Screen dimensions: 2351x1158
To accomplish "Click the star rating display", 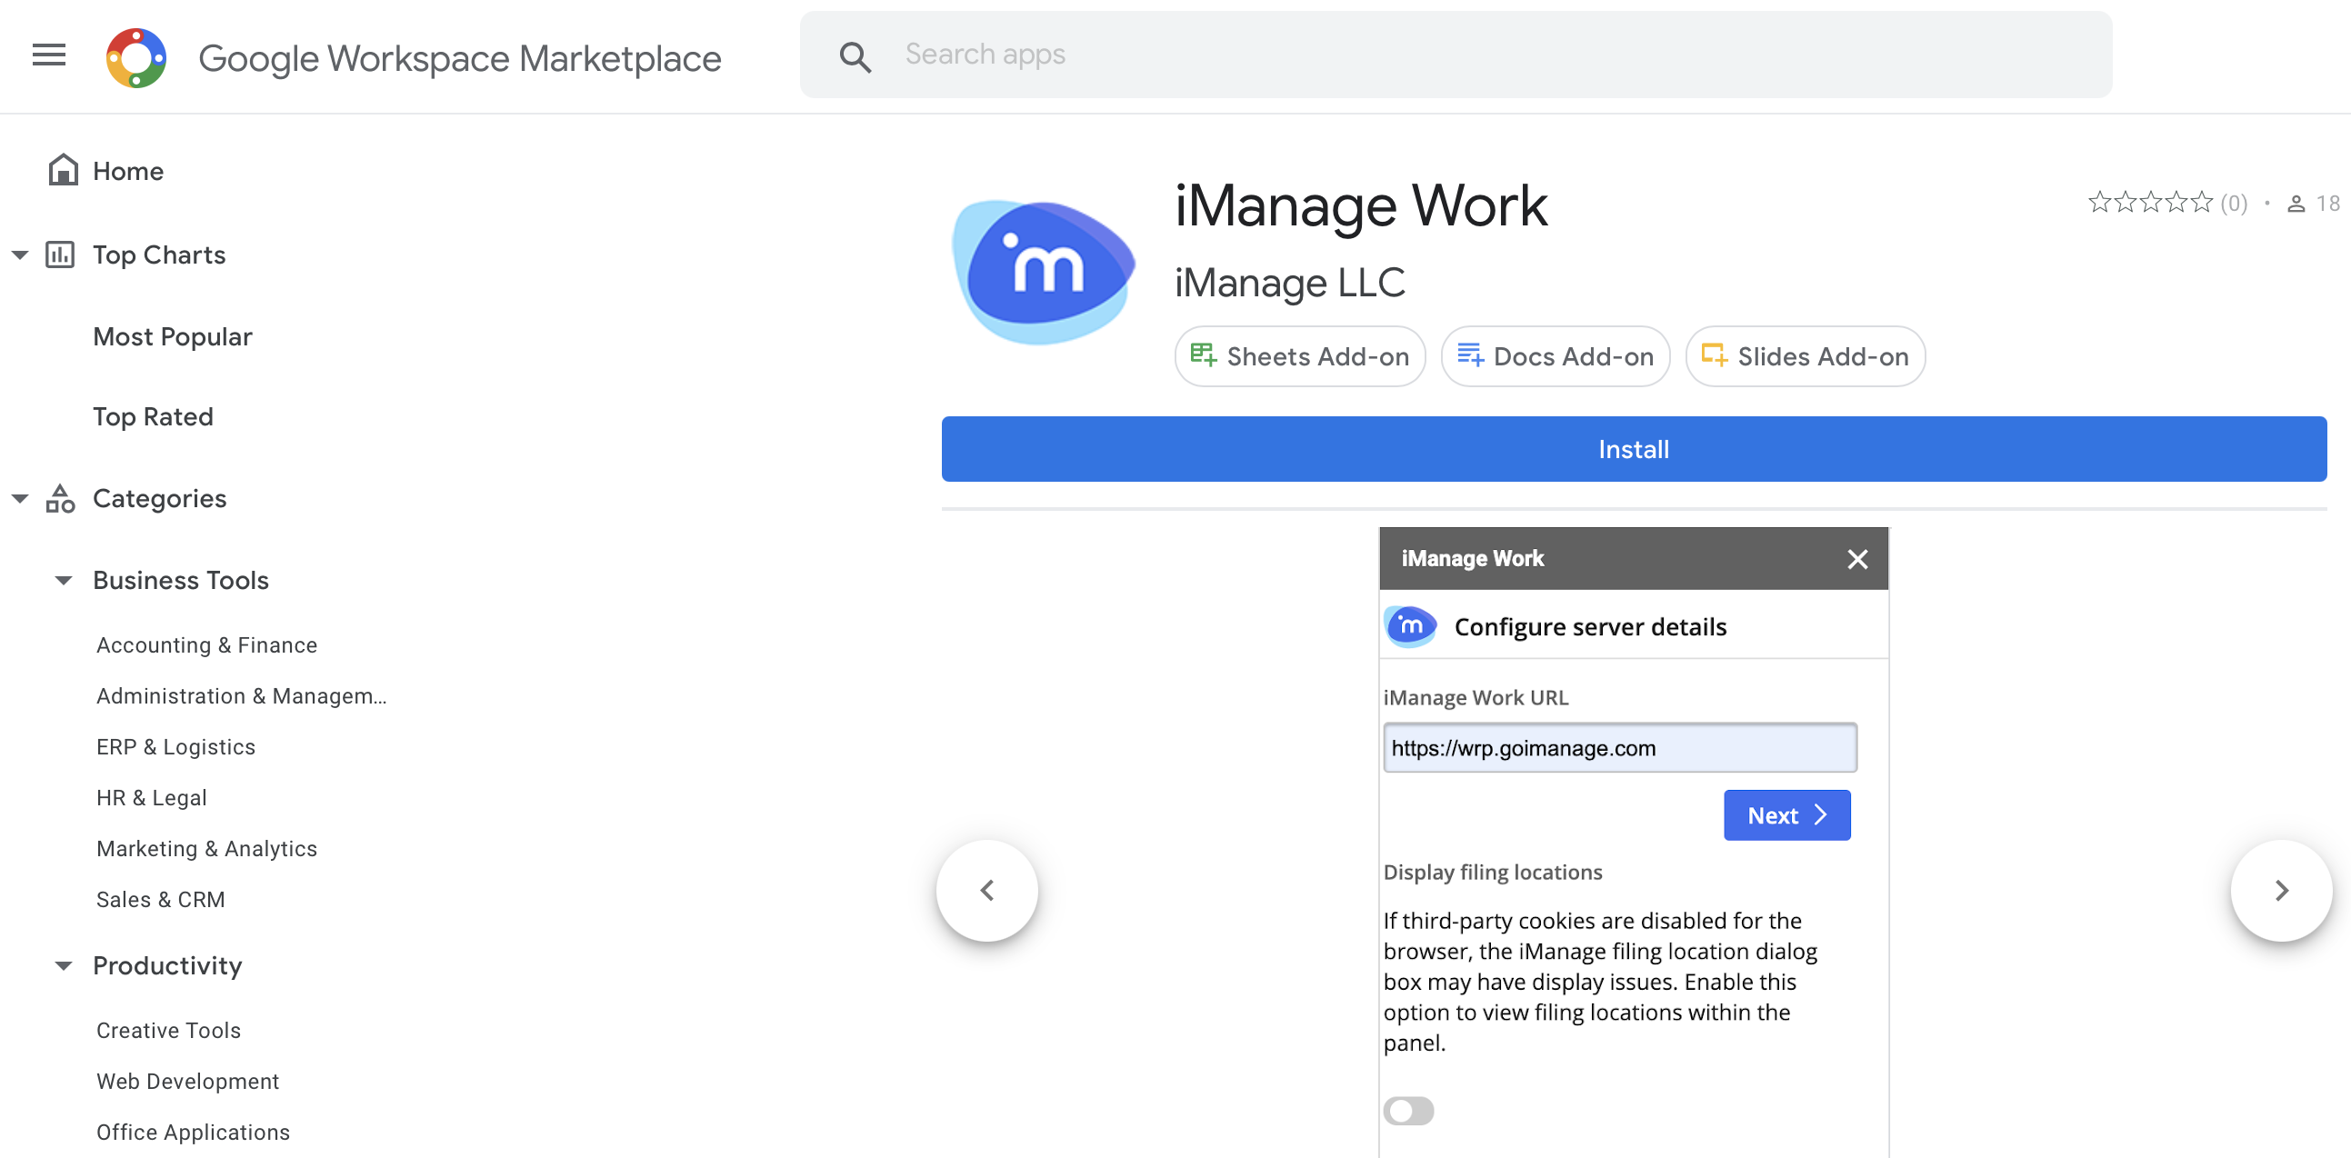I will click(x=2150, y=202).
